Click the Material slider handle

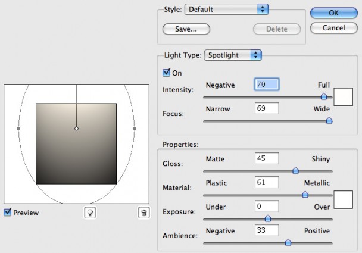pos(305,195)
